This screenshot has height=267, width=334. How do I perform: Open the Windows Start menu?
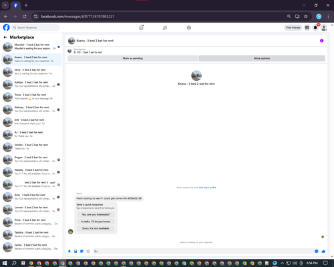(x=5, y=263)
